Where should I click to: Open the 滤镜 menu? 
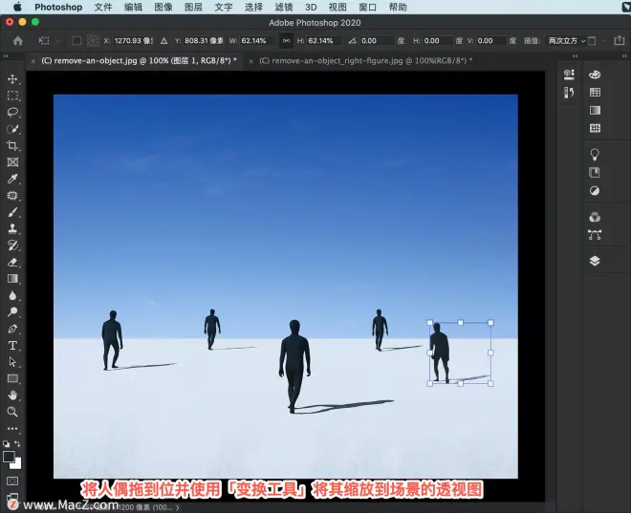pos(284,8)
